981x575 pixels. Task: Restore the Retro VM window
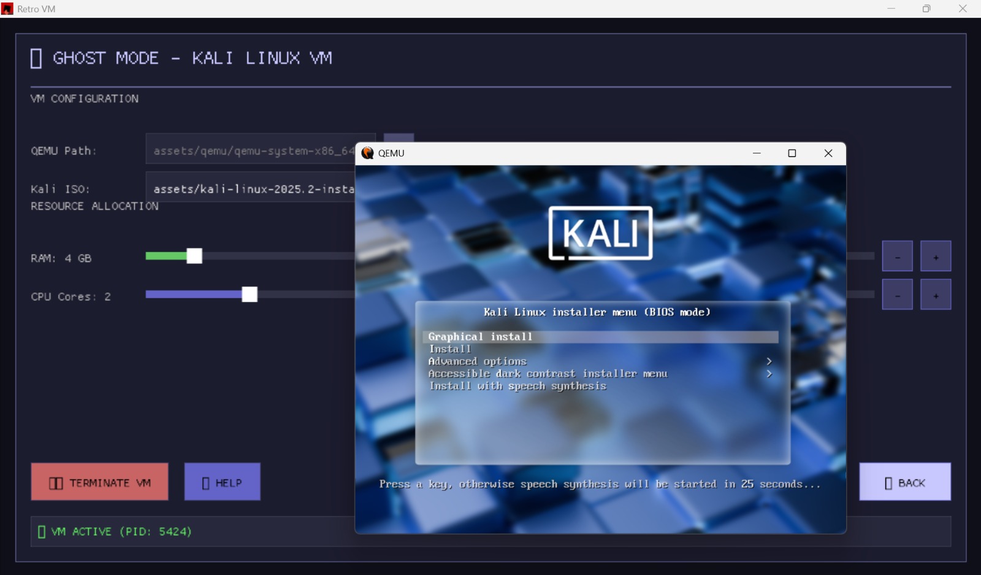(x=926, y=9)
